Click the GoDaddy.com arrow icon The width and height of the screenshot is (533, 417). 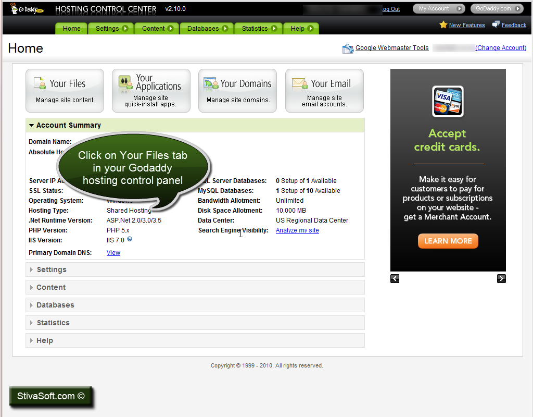pos(518,8)
